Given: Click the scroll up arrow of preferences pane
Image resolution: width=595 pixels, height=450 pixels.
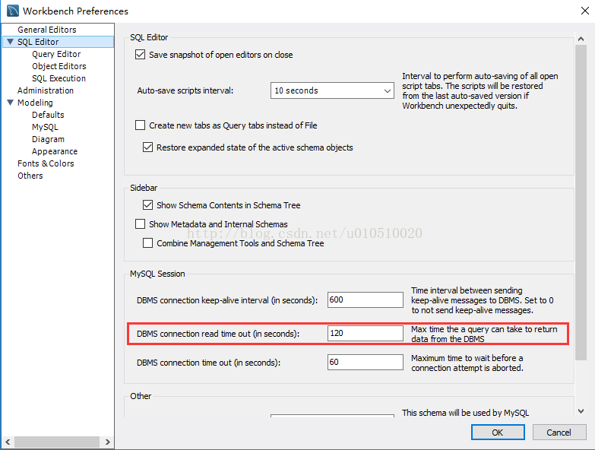Looking at the screenshot, I should (581, 39).
